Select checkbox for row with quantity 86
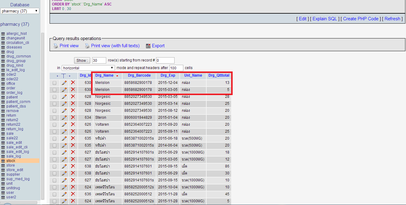 [x=54, y=166]
